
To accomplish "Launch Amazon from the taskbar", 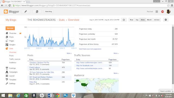I will point(34,96).
